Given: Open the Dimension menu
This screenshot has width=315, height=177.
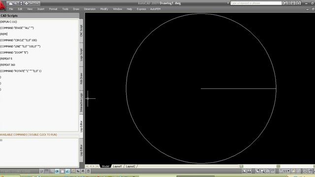Looking at the screenshot, I should point(90,9).
